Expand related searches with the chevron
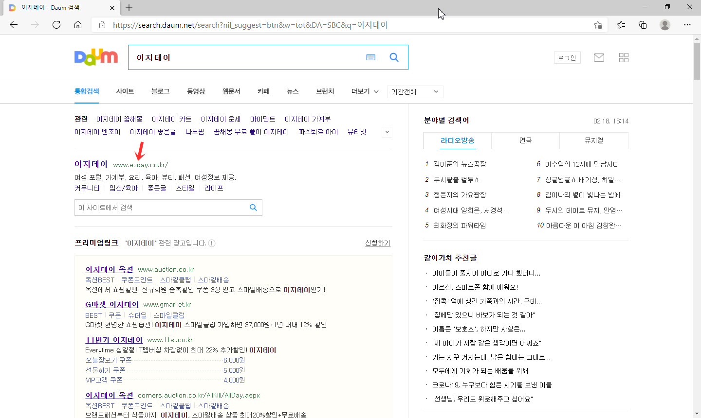Image resolution: width=701 pixels, height=418 pixels. click(x=387, y=132)
